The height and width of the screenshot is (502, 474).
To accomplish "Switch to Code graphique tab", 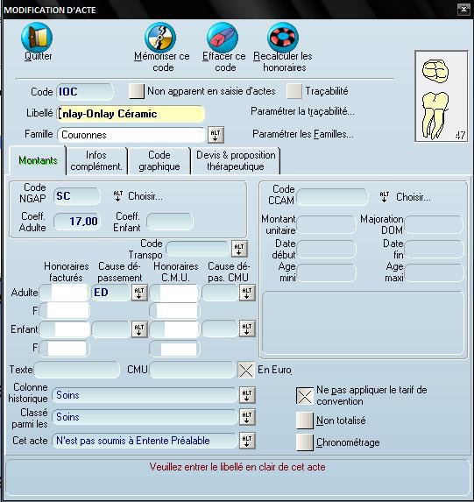I will click(159, 160).
